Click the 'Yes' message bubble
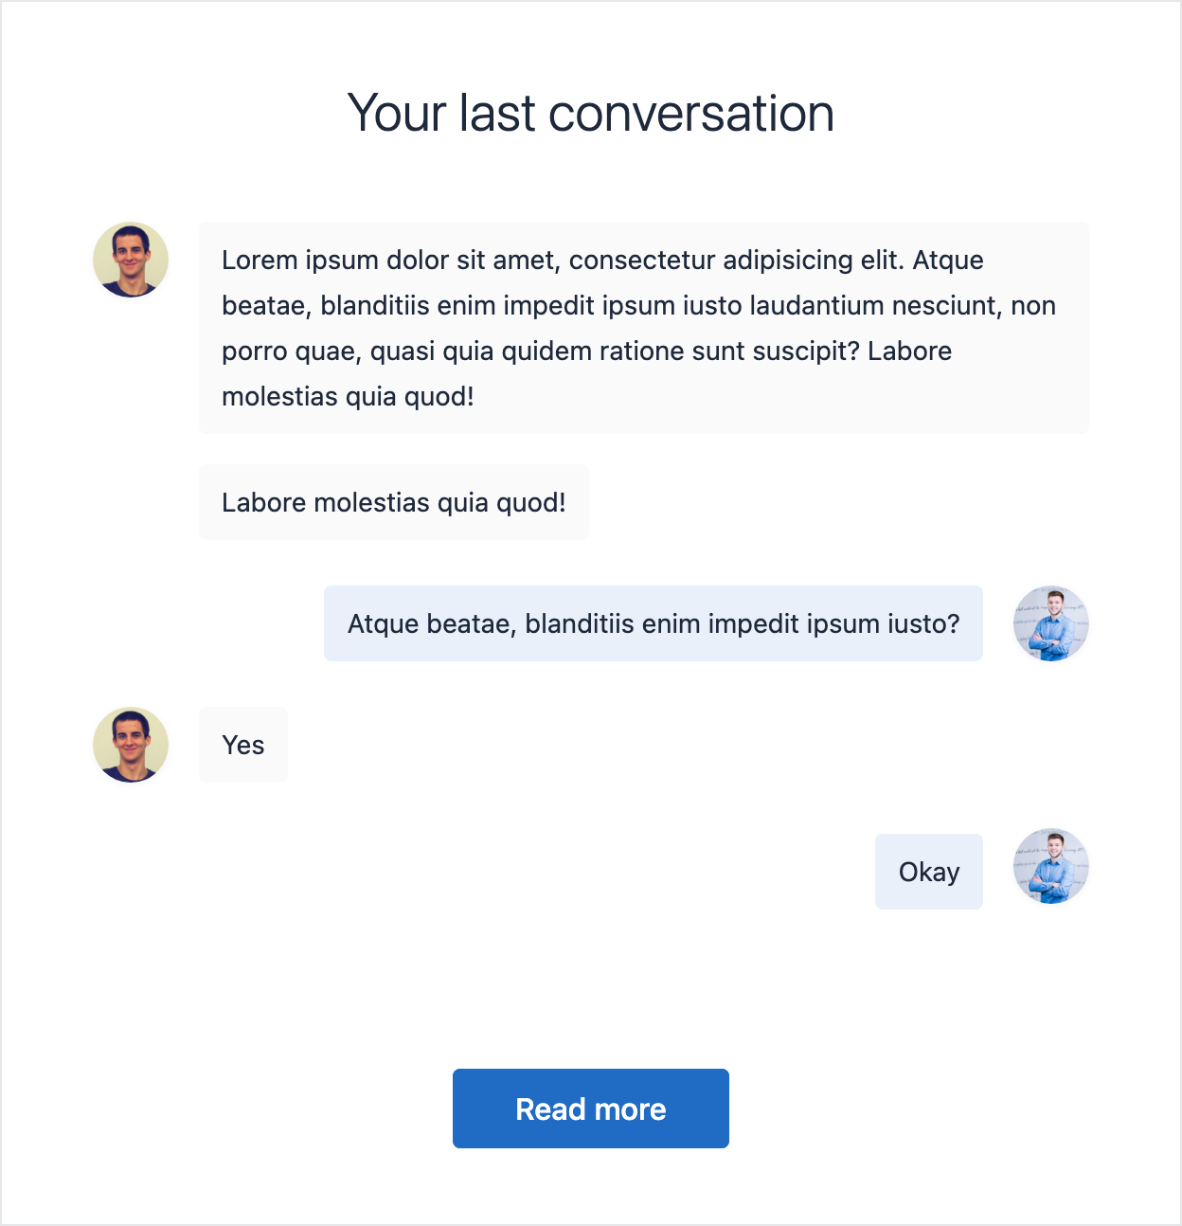 242,745
